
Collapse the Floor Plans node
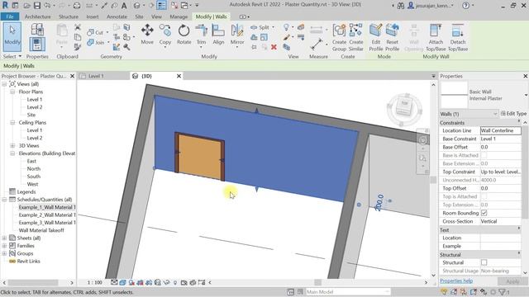[12, 92]
